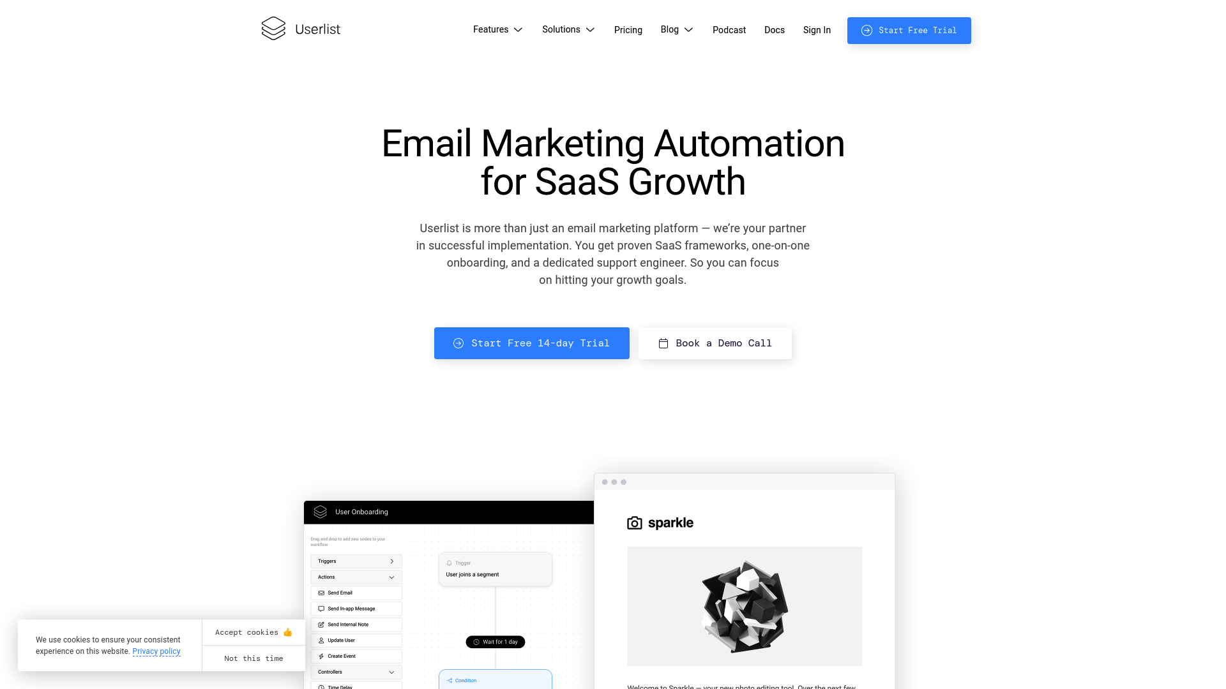
Task: Click the calendar icon on Book a Demo Call
Action: 663,343
